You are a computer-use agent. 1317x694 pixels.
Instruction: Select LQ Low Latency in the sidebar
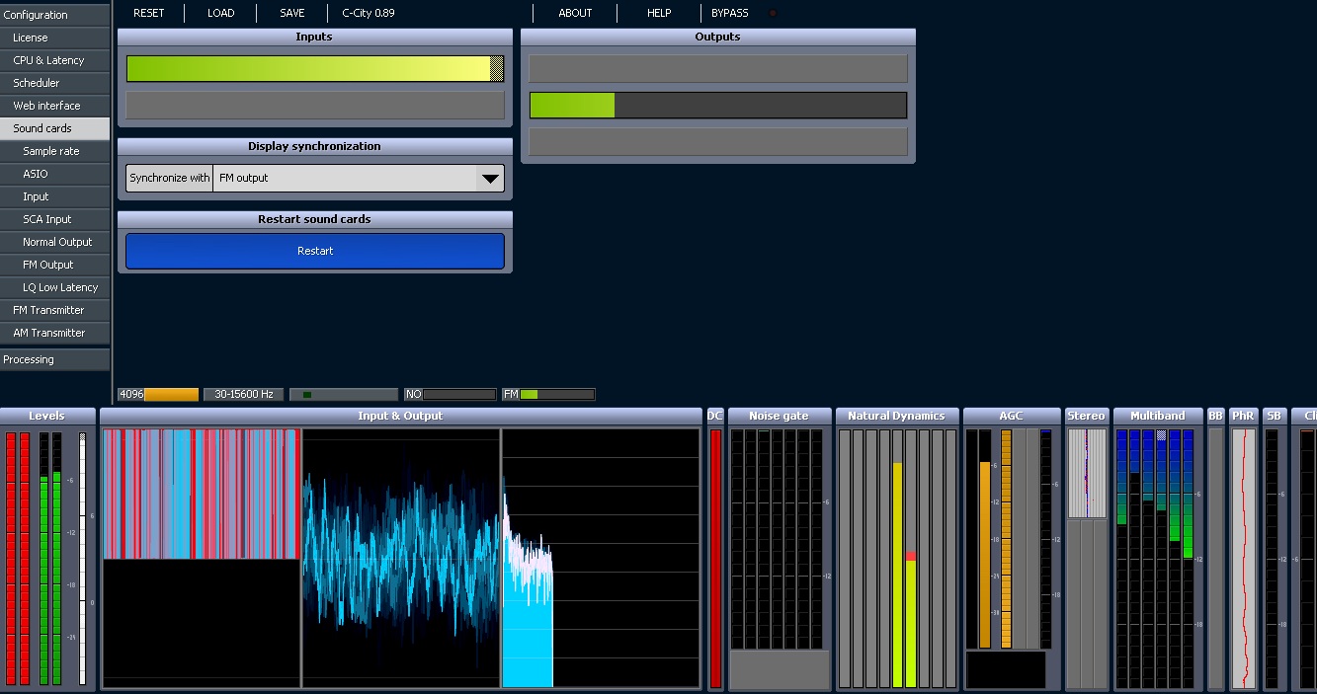(x=55, y=287)
